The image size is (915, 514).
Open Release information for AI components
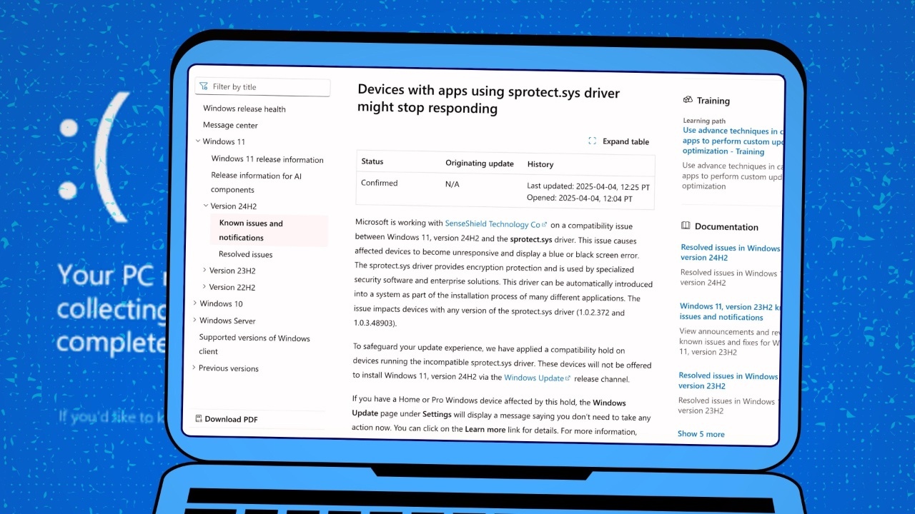tap(256, 183)
